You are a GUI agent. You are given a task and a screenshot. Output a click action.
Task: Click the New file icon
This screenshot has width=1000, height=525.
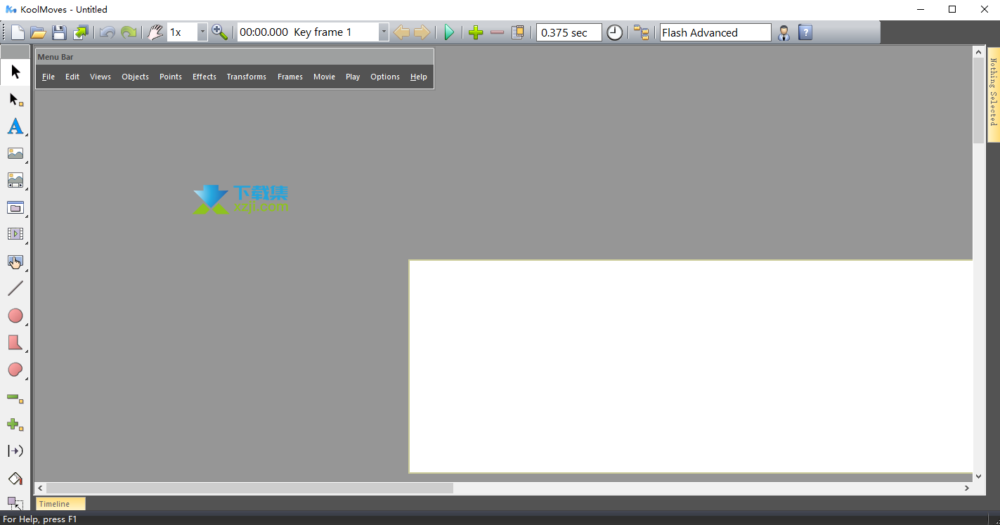point(18,32)
